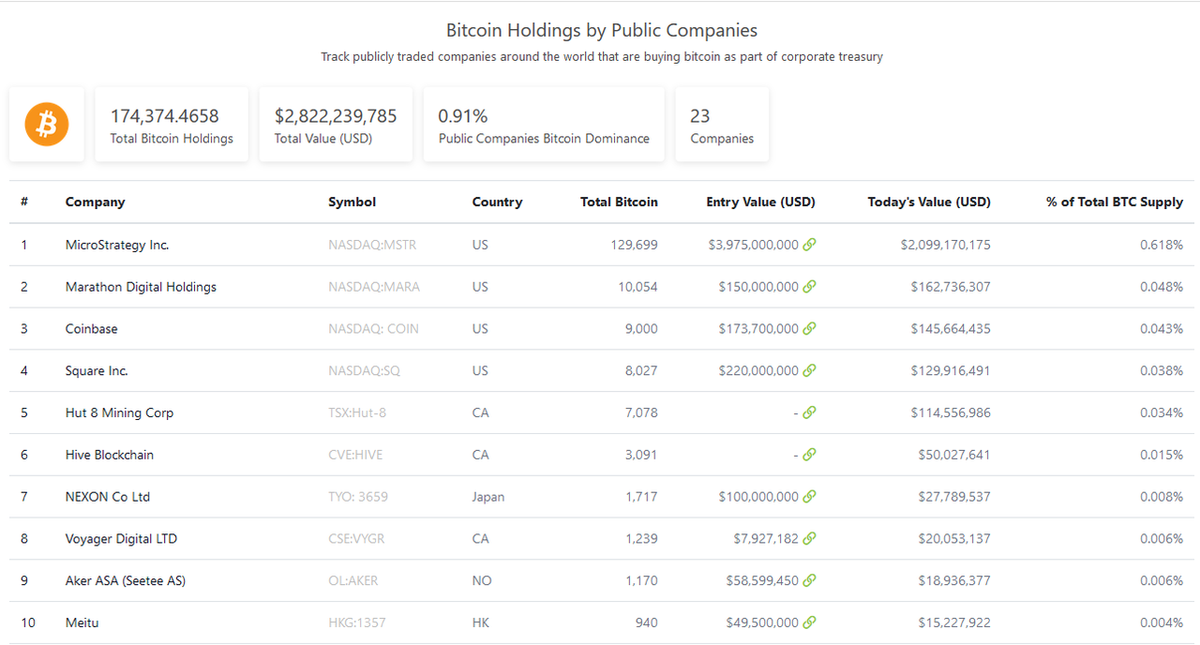Click the # rank column header
Screen dimensions: 1200x645
coord(24,202)
